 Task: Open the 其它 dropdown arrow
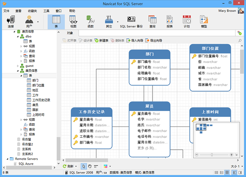pyautogui.click(x=118, y=22)
